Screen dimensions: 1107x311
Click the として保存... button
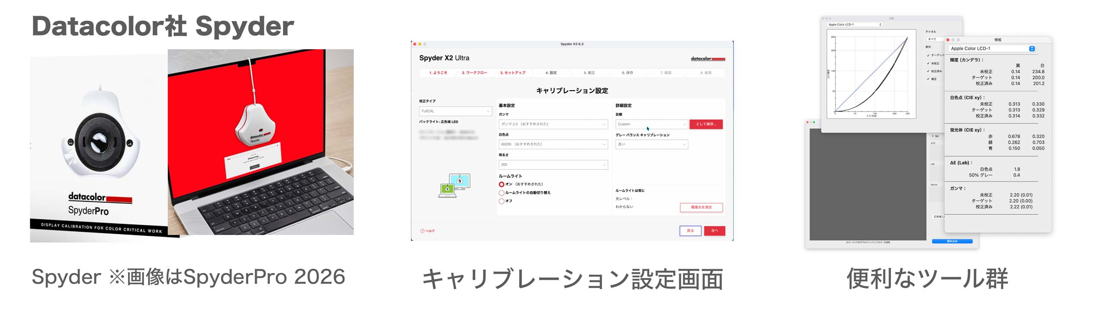(x=706, y=124)
